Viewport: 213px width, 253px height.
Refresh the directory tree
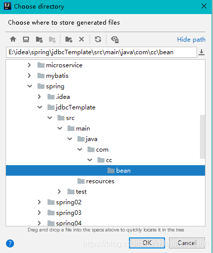point(98,39)
